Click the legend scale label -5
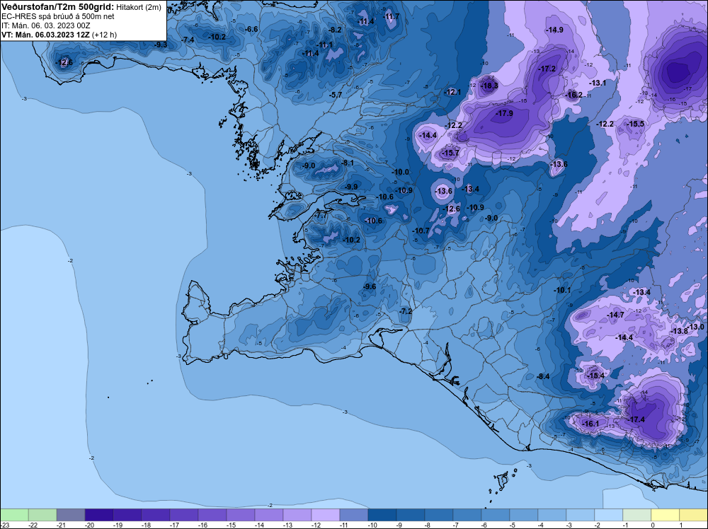Image resolution: width=708 pixels, height=529 pixels. coord(513,525)
